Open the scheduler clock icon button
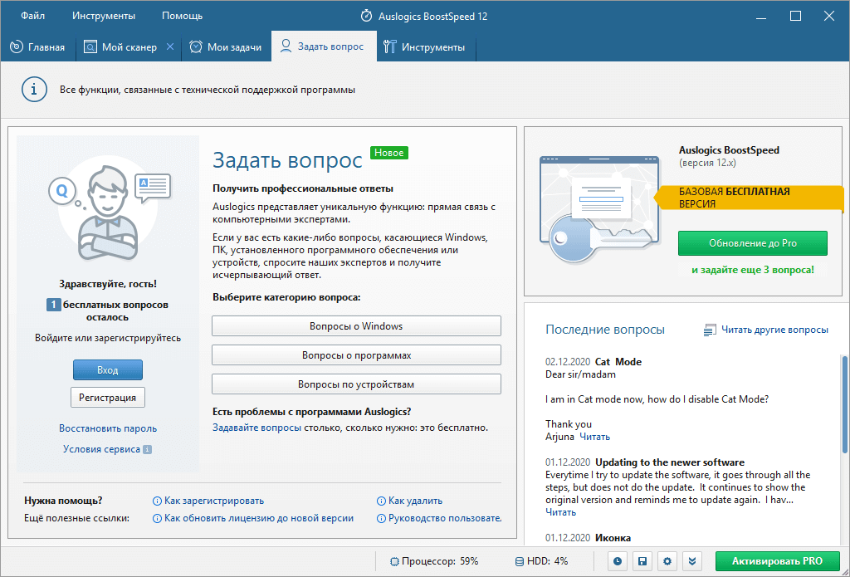This screenshot has height=577, width=850. point(618,561)
